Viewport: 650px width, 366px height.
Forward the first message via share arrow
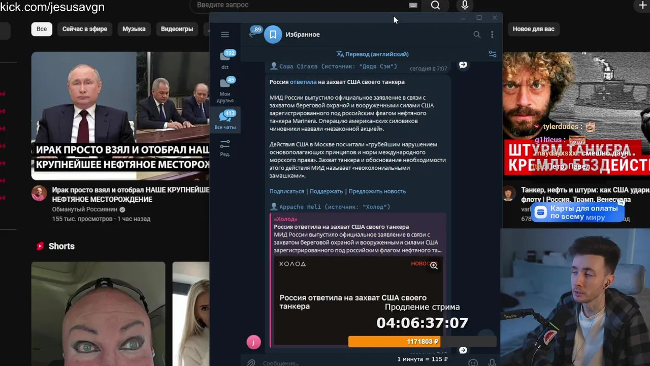pos(463,65)
